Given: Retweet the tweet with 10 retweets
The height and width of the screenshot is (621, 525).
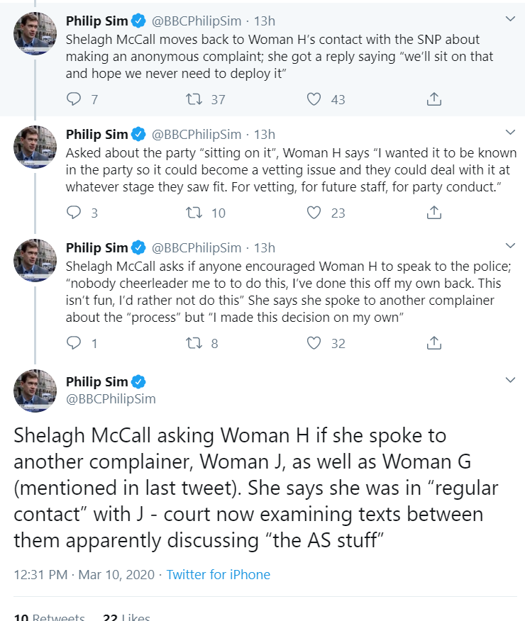Looking at the screenshot, I should pos(194,213).
